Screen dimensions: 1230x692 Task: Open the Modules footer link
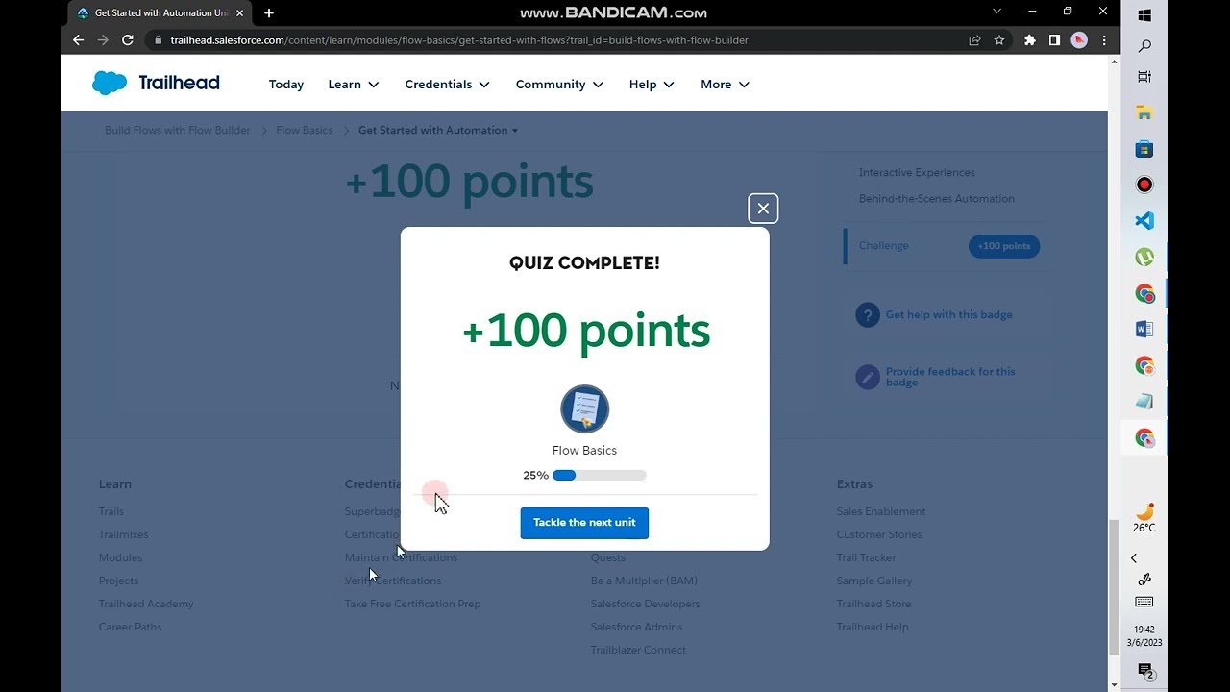(120, 557)
